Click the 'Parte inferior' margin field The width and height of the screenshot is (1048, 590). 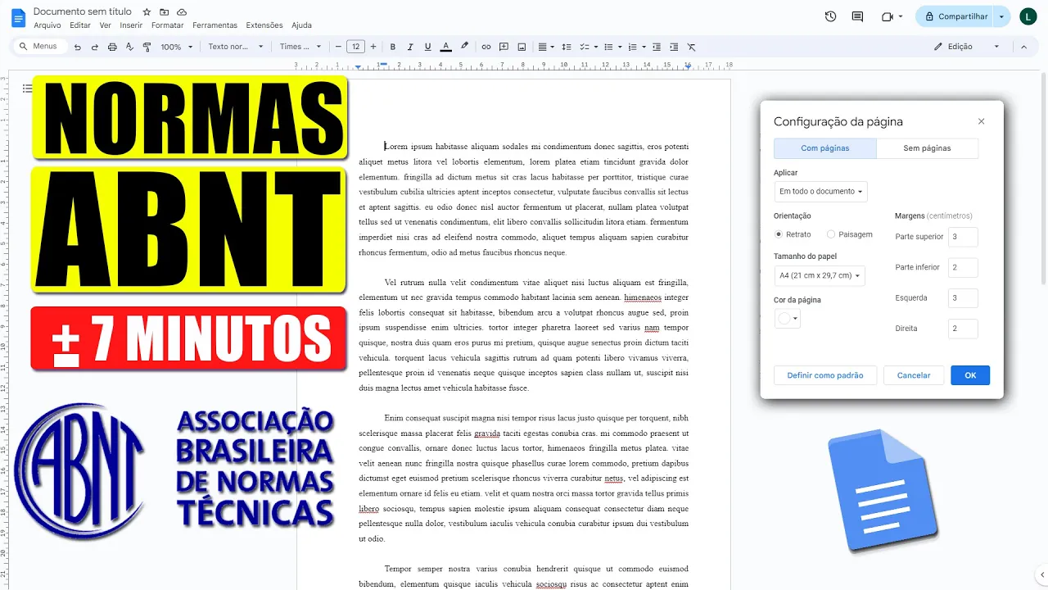pos(963,267)
